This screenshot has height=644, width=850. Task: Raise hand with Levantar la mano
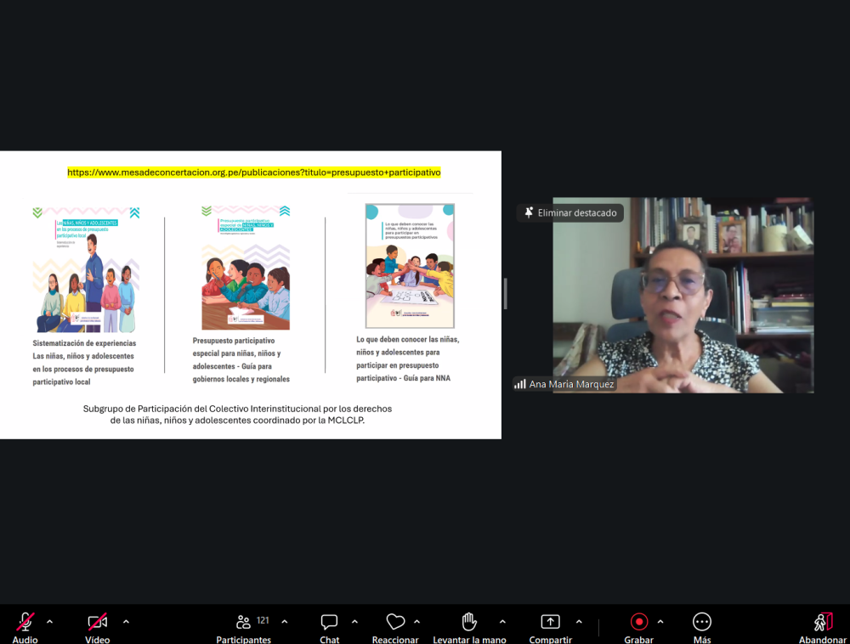pyautogui.click(x=469, y=622)
